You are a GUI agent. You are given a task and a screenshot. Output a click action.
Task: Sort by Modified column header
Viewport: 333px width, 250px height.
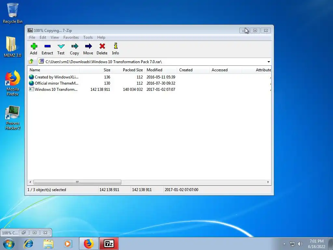coord(161,70)
